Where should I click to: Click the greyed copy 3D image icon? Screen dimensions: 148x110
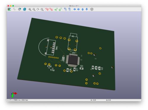[14, 9]
